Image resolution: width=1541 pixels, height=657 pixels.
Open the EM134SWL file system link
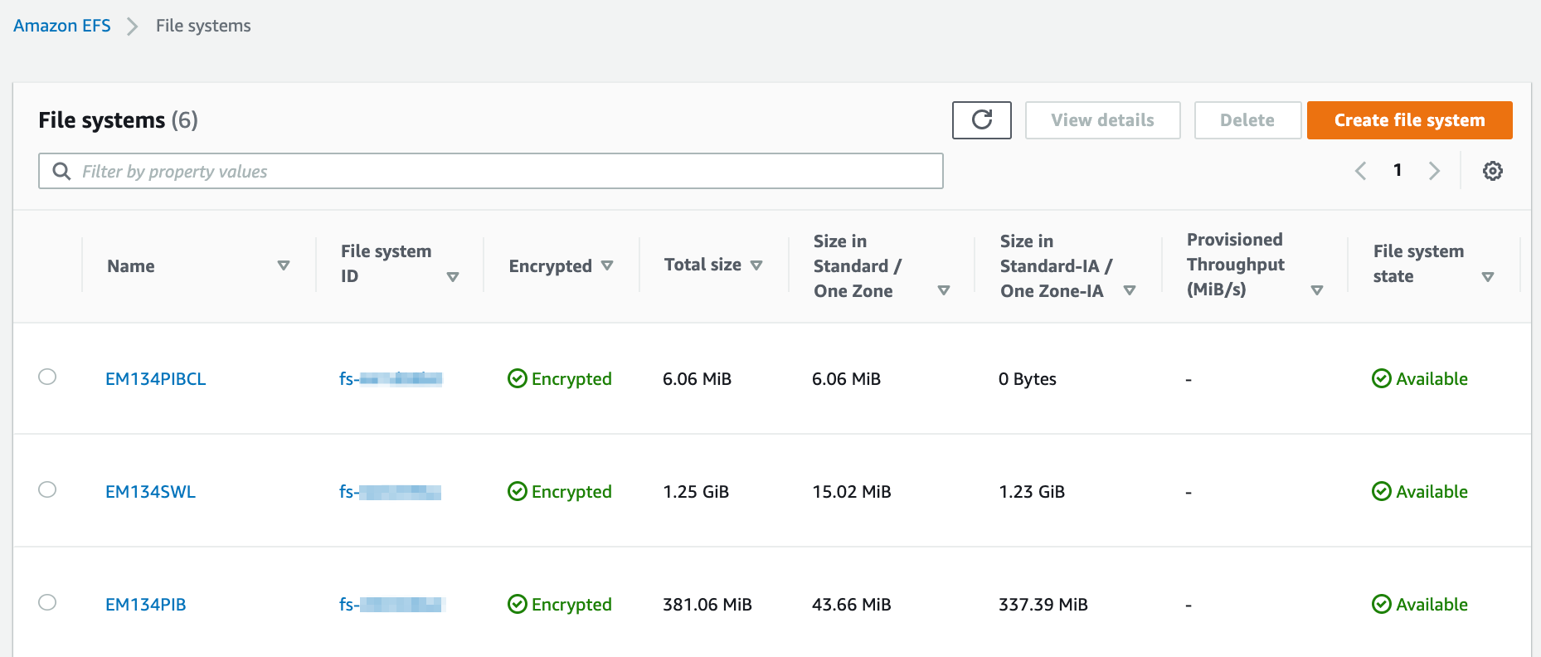point(150,491)
